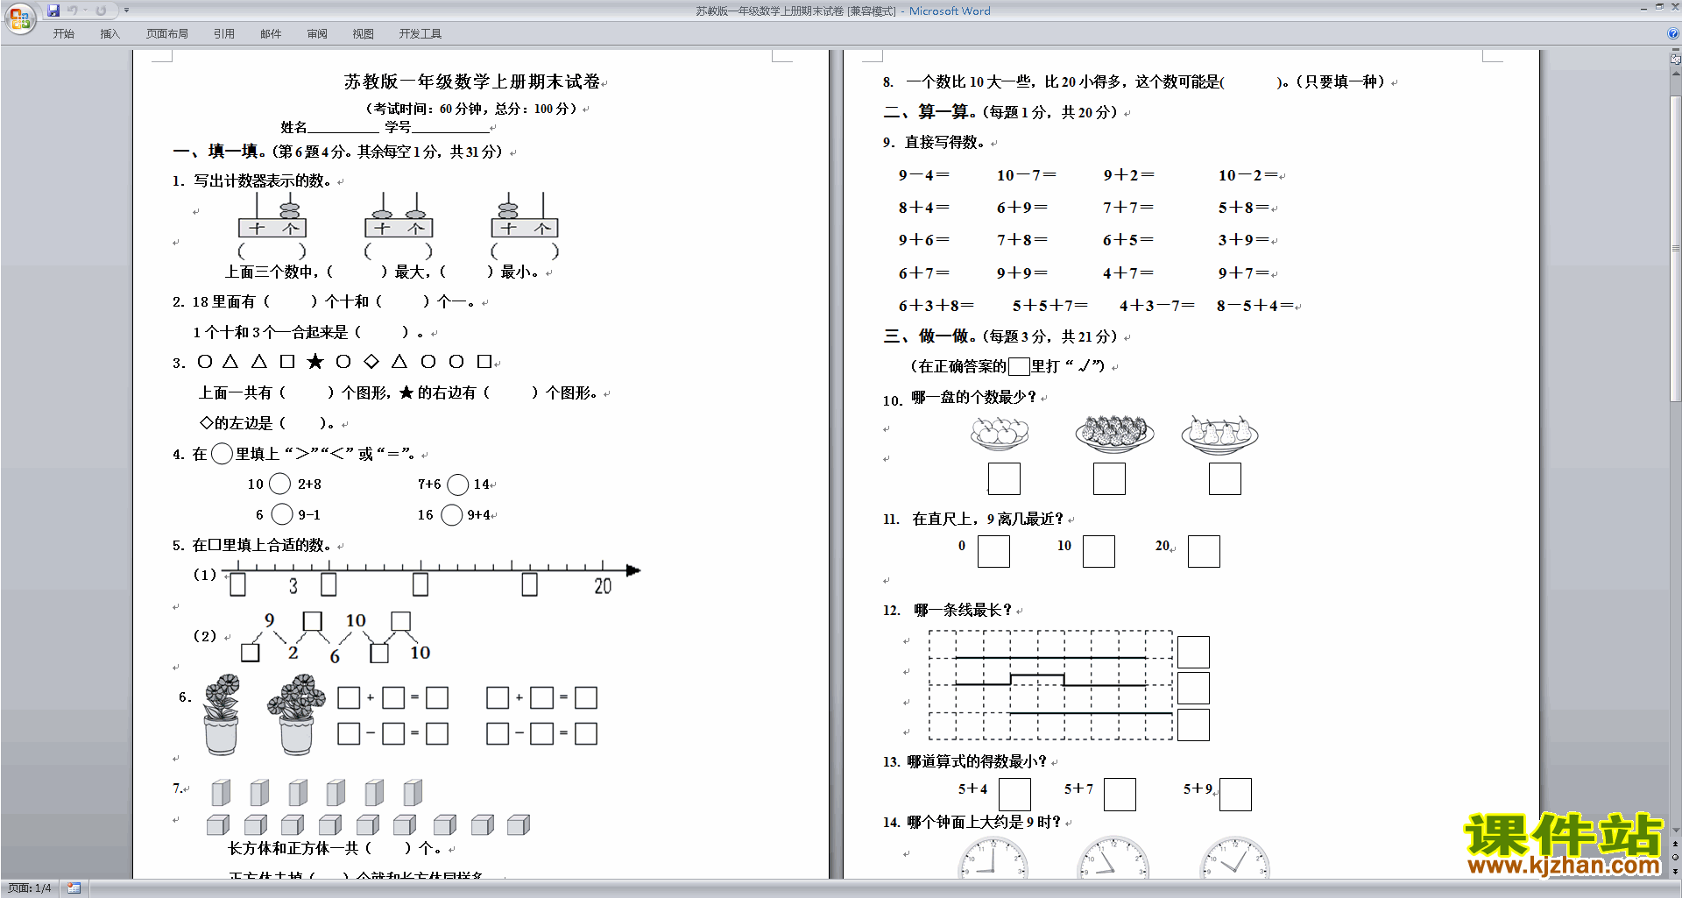The width and height of the screenshot is (1682, 898).
Task: Click the first flower pot picture
Action: point(222,715)
